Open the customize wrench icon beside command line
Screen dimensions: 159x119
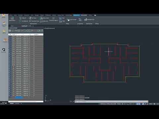pyautogui.click(x=73, y=101)
